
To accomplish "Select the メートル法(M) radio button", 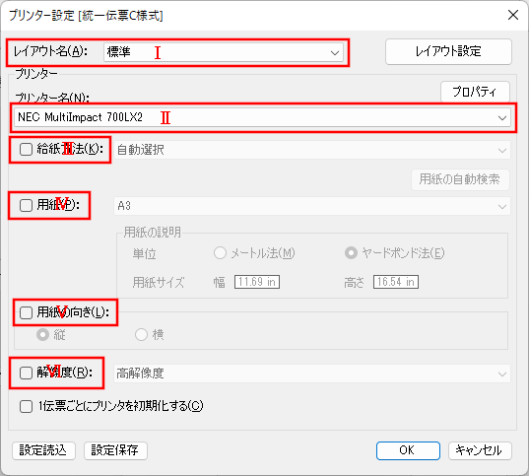I will pos(220,253).
